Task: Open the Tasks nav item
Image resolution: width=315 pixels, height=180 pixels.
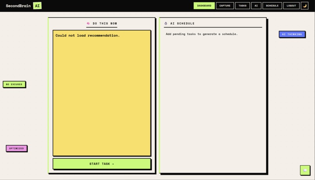Action: pyautogui.click(x=242, y=5)
